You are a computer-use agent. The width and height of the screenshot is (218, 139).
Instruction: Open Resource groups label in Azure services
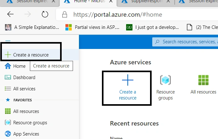pyautogui.click(x=165, y=95)
